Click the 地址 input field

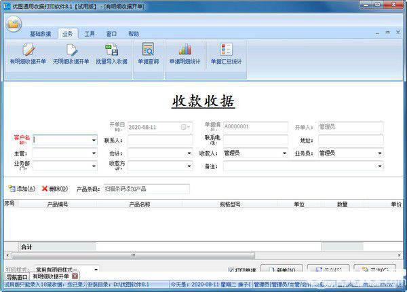point(351,141)
